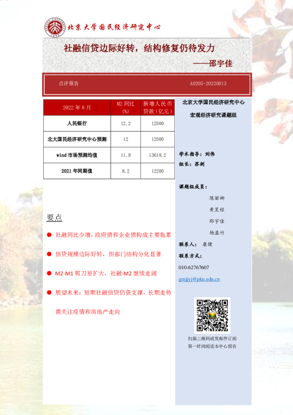Select the 人民银行 row label
The width and height of the screenshot is (293, 415).
coord(77,123)
